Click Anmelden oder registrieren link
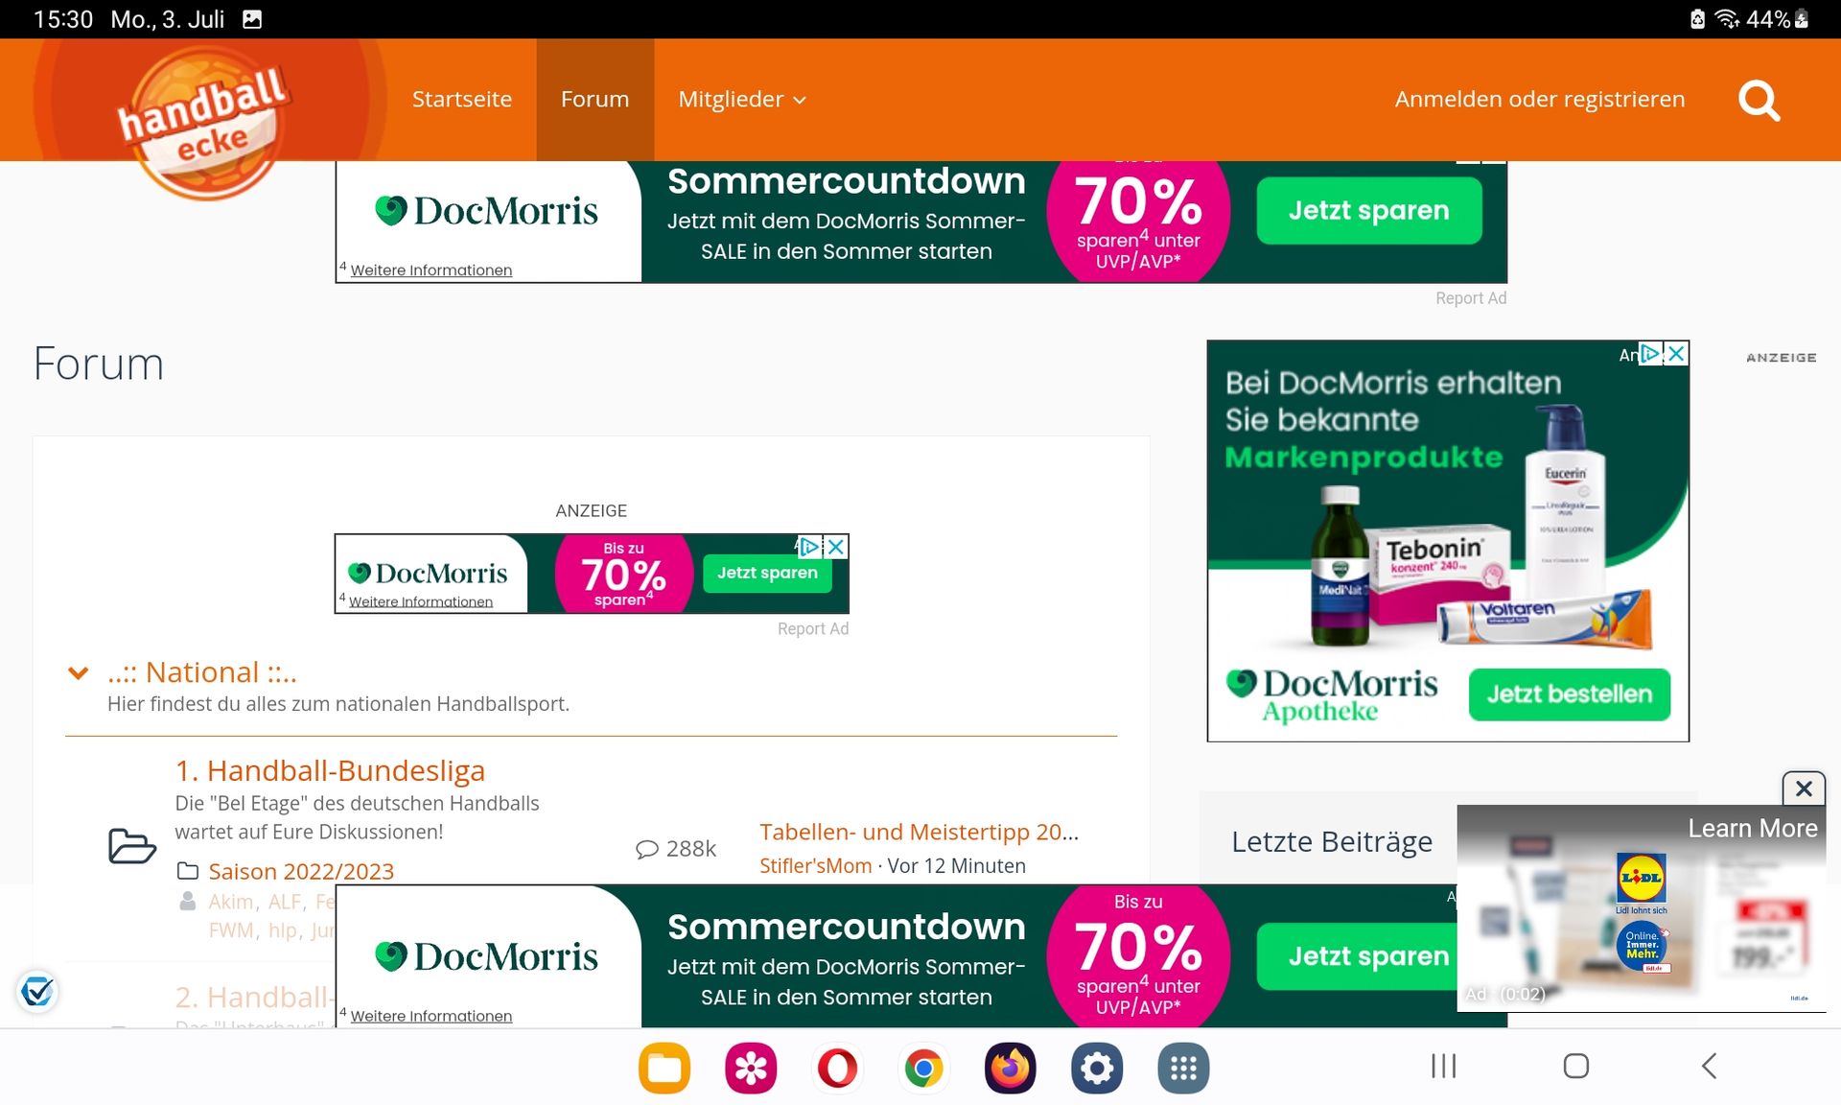Image resolution: width=1841 pixels, height=1105 pixels. [1539, 100]
